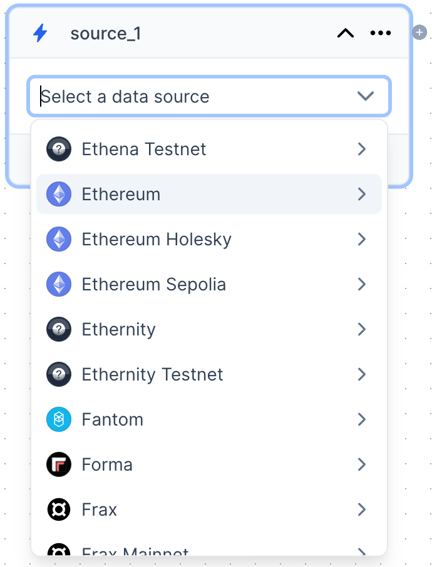
Task: Click the Ethereum Sepolia logo icon
Action: (59, 284)
